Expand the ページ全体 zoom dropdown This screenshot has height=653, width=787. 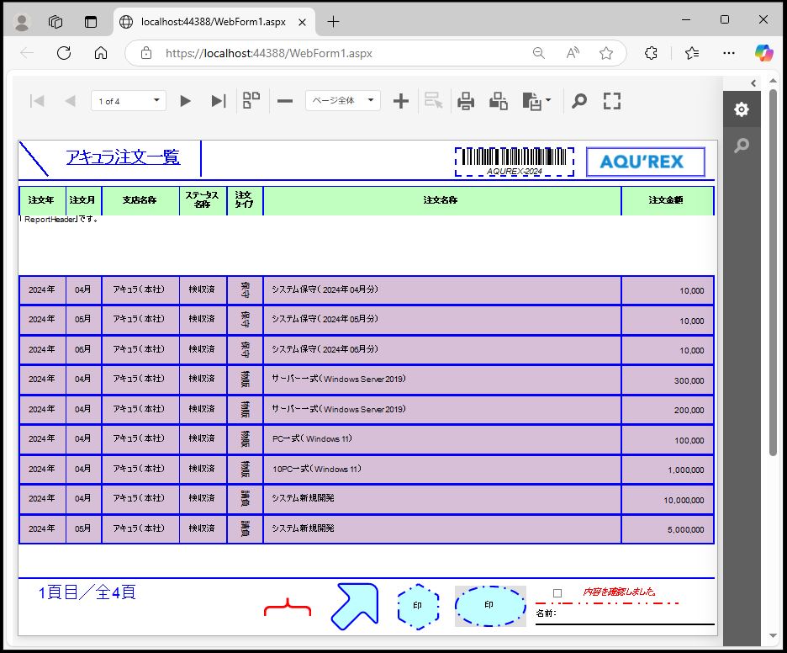(343, 101)
